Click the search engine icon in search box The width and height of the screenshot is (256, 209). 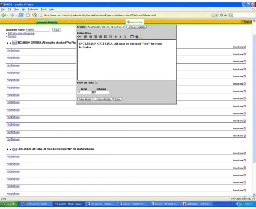(x=231, y=15)
